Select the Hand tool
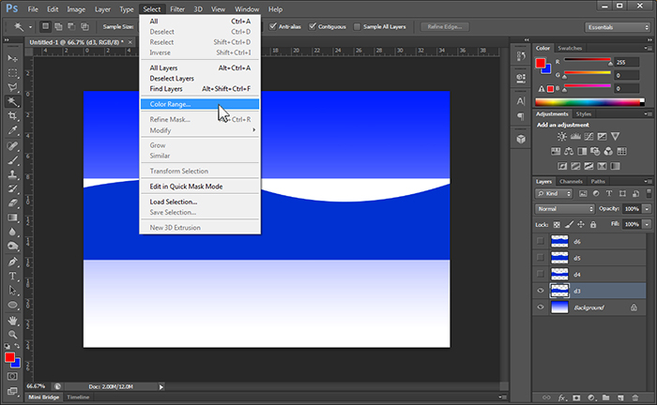This screenshot has height=405, width=657. [x=13, y=320]
